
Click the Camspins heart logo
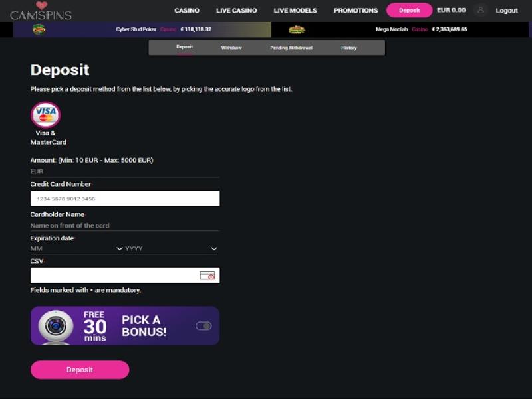(41, 6)
